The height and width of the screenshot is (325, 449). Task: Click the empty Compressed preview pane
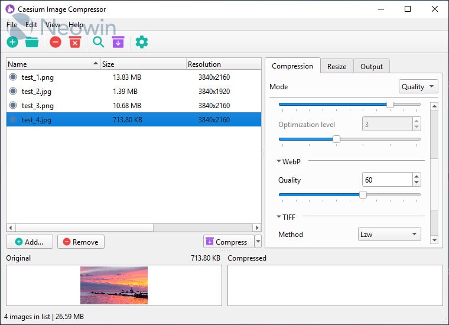[335, 285]
